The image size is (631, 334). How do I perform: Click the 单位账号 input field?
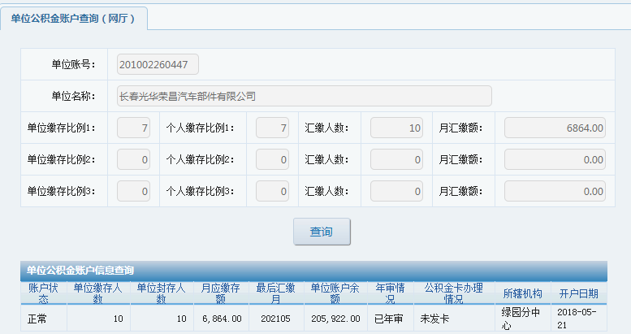(x=158, y=64)
